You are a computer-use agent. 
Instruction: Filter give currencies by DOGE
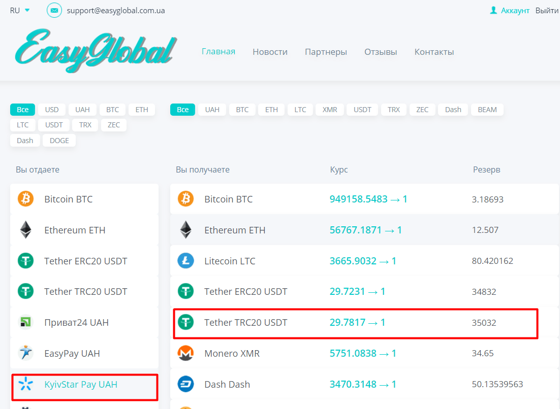click(x=59, y=141)
